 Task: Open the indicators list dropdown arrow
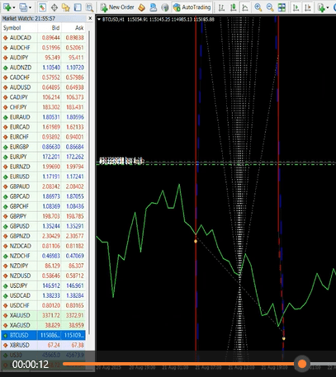[x=328, y=7]
